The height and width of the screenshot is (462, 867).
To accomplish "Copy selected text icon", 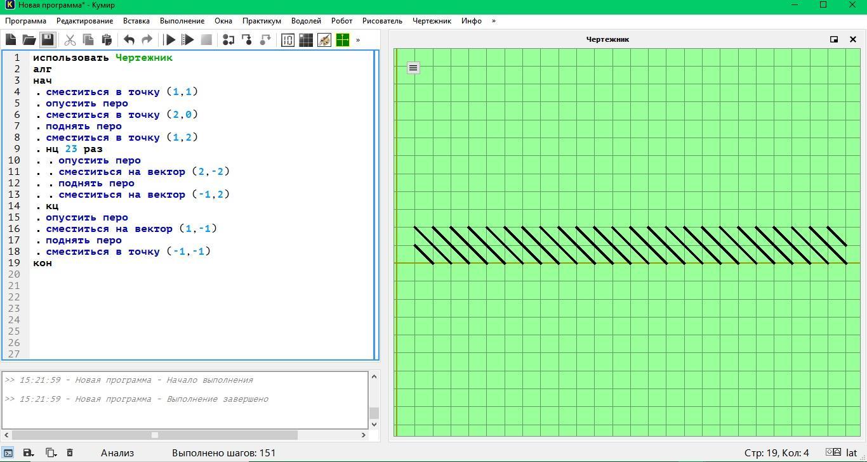I will tap(88, 40).
